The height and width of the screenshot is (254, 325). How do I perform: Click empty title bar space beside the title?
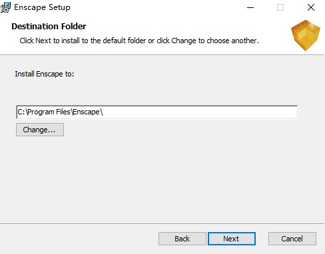(x=155, y=7)
